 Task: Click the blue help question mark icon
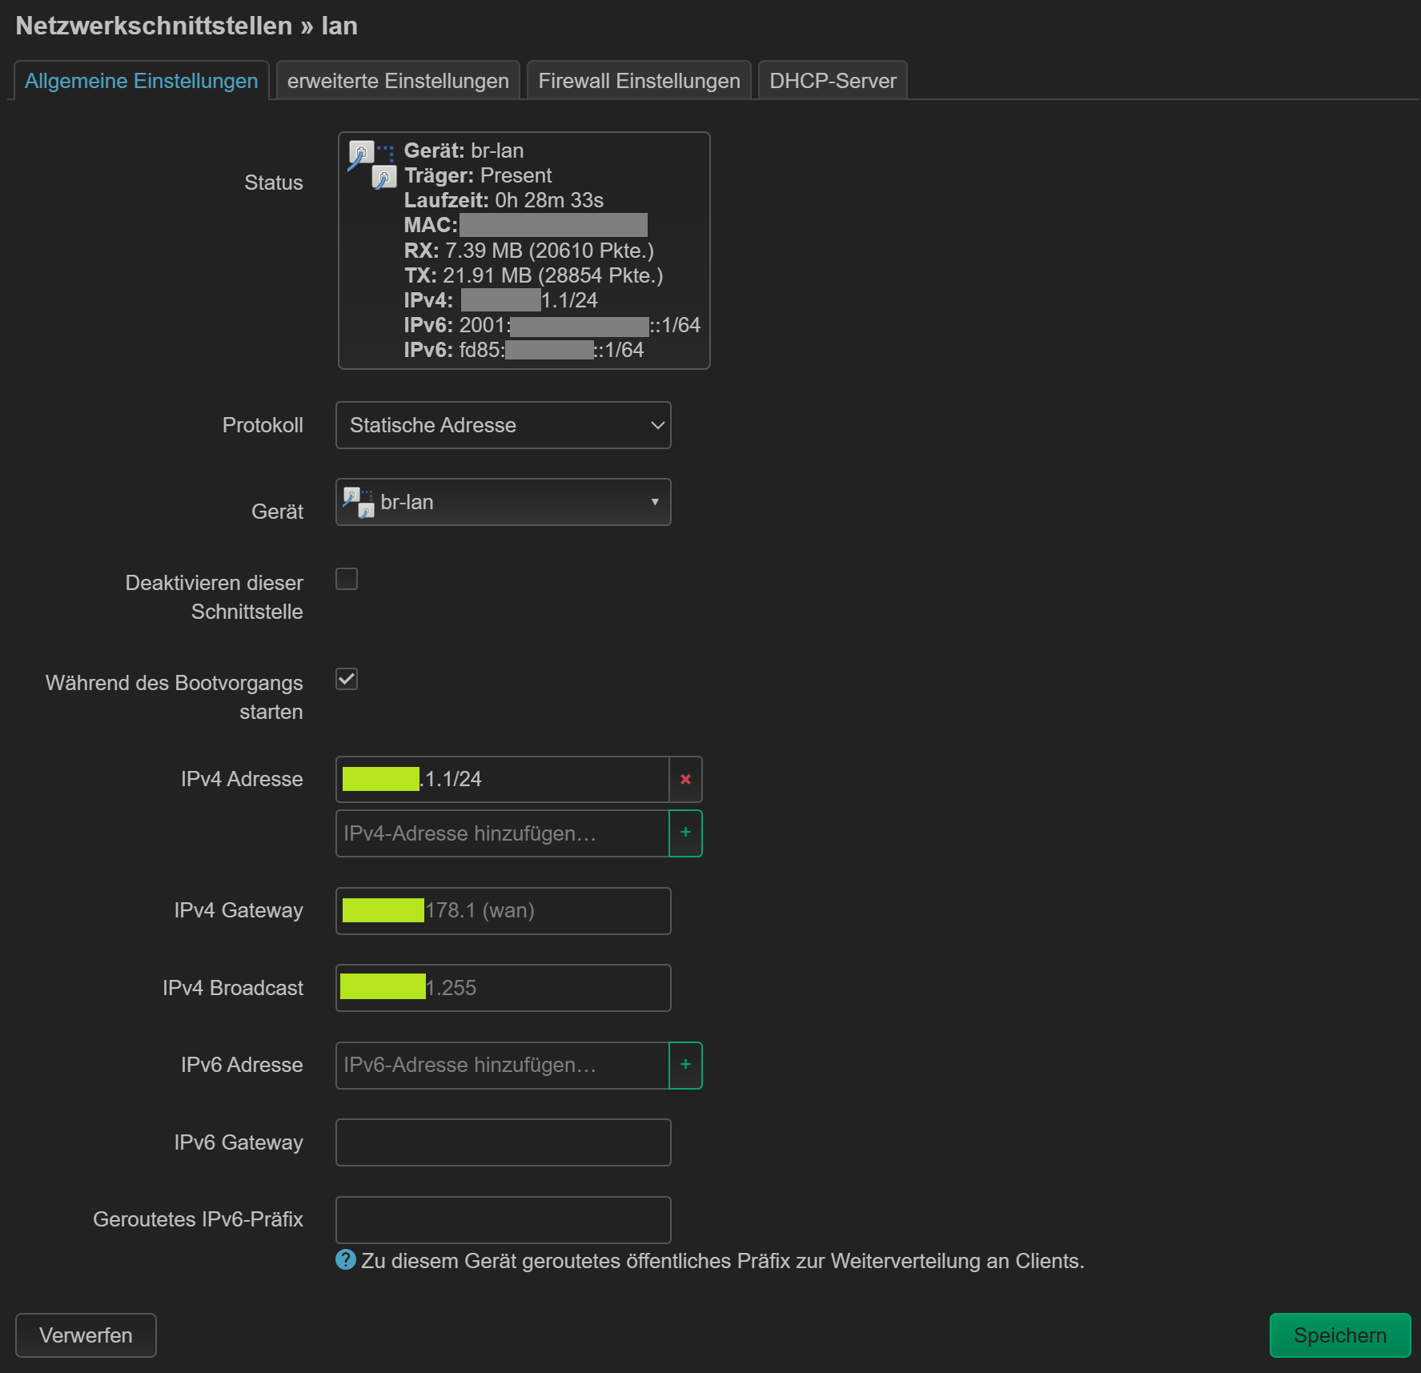346,1260
